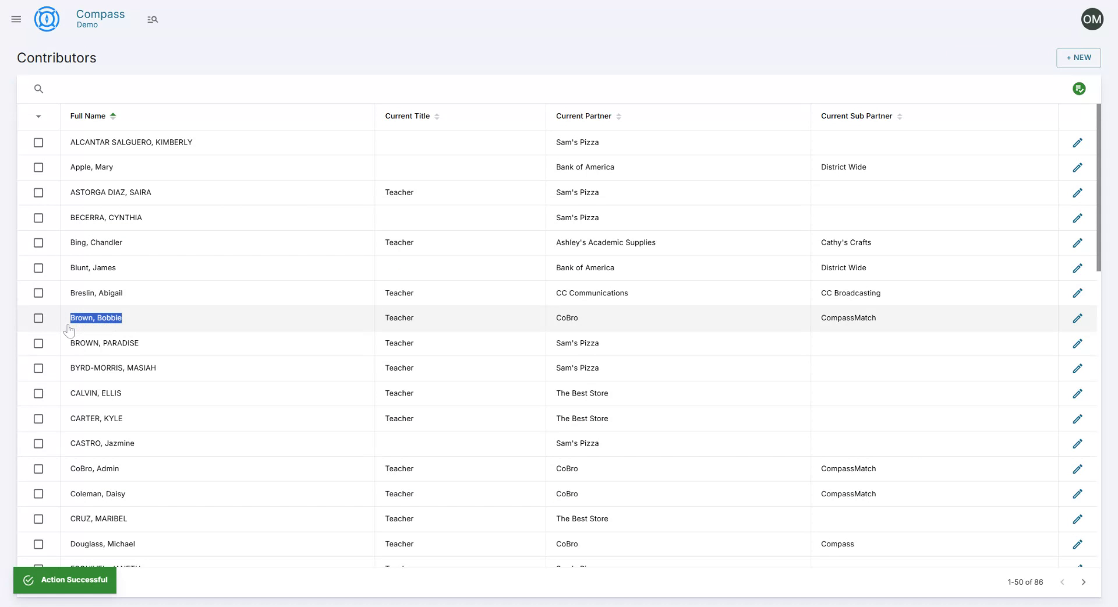Open the OM user avatar menu
Viewport: 1118px width, 607px height.
tap(1092, 19)
